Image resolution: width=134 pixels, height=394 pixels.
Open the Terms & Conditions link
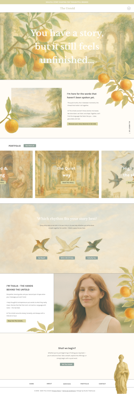[x=69, y=391]
